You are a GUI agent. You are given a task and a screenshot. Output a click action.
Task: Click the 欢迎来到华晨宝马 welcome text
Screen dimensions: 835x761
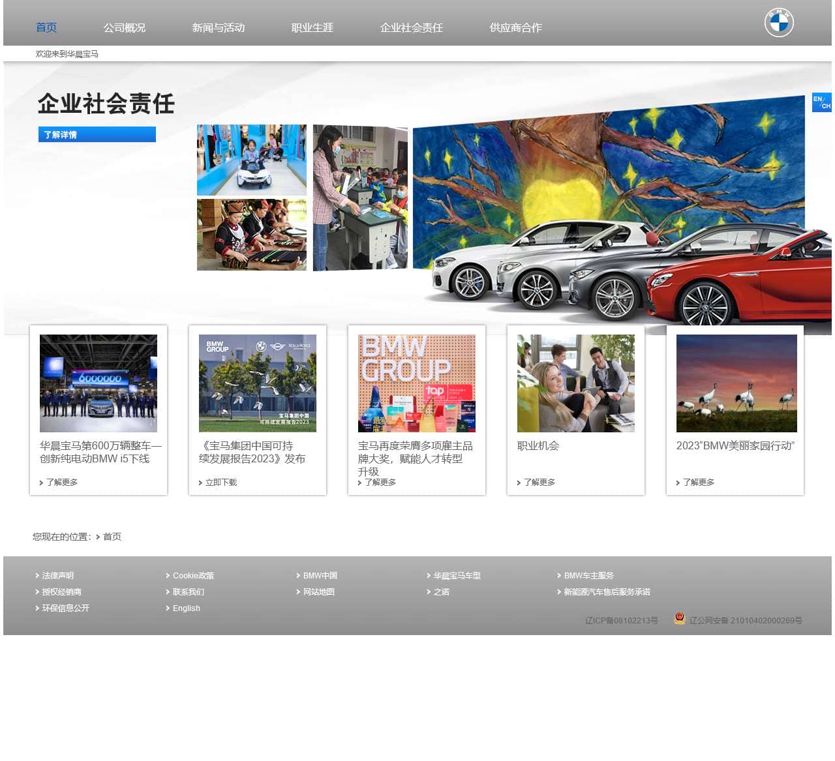[67, 54]
